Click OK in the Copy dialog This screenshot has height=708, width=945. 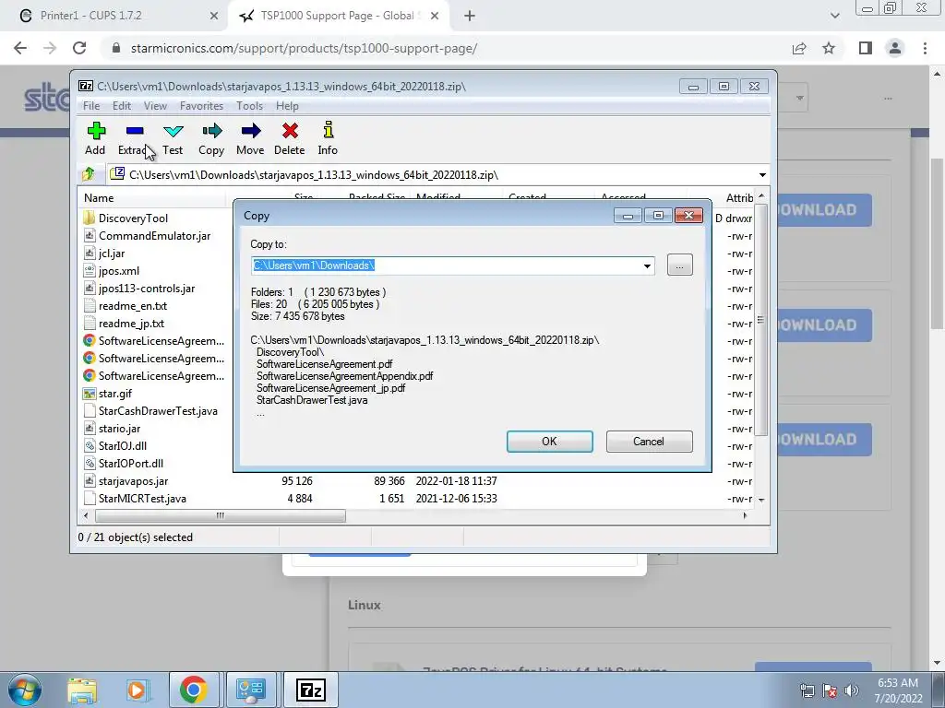click(550, 442)
